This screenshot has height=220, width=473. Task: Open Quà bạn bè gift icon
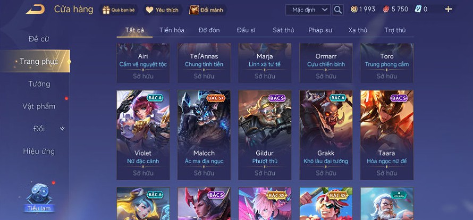pos(106,10)
